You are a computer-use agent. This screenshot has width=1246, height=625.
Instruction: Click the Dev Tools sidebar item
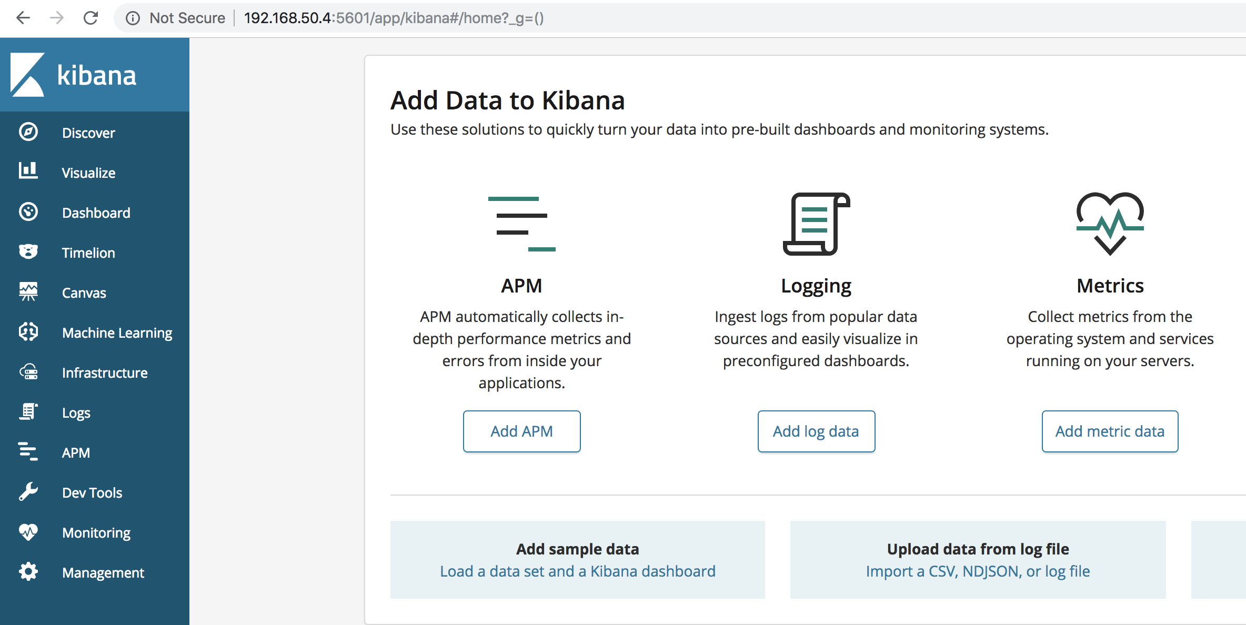coord(93,492)
